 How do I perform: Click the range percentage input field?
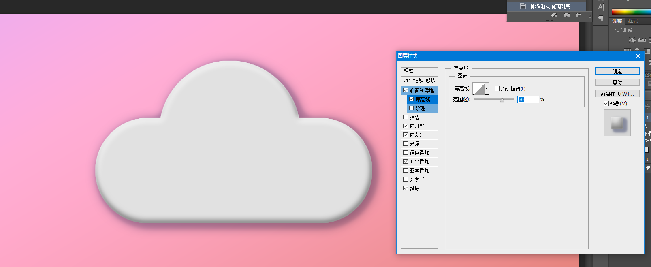pyautogui.click(x=528, y=100)
